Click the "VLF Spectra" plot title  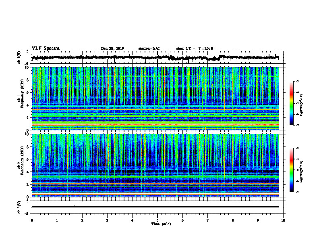(x=46, y=48)
